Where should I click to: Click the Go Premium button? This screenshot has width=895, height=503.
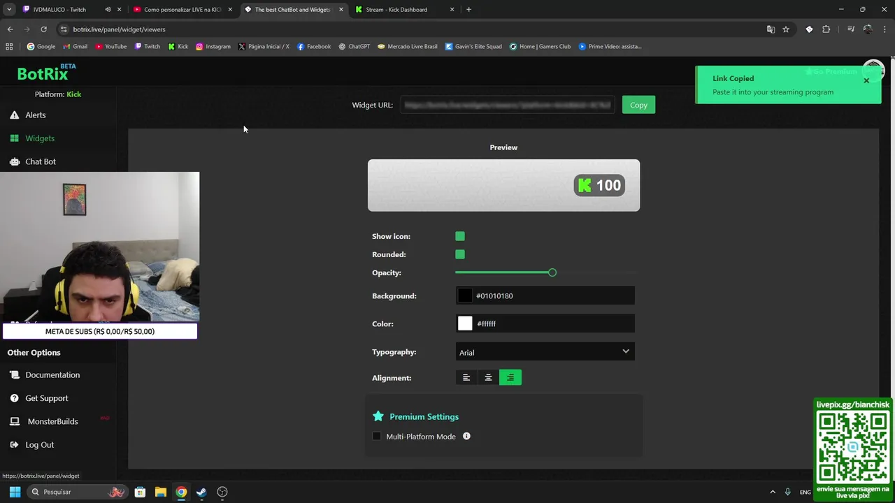pyautogui.click(x=831, y=71)
